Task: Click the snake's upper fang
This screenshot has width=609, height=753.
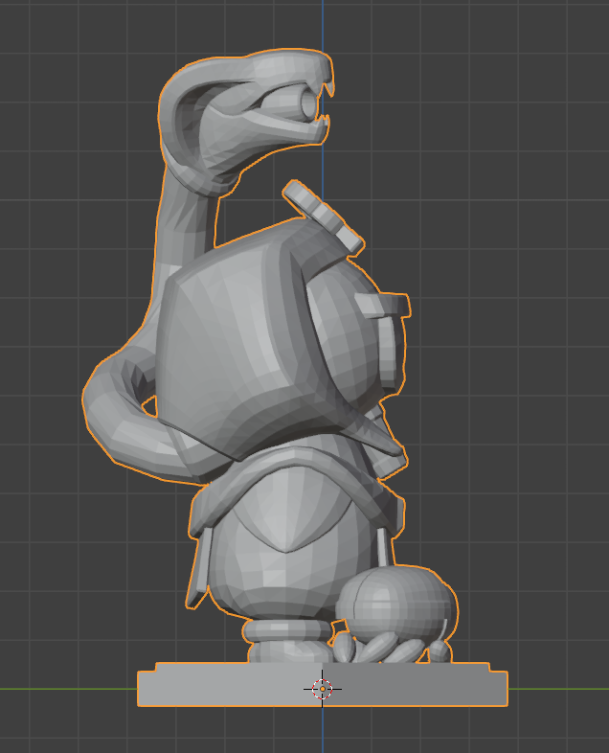Action: point(328,88)
